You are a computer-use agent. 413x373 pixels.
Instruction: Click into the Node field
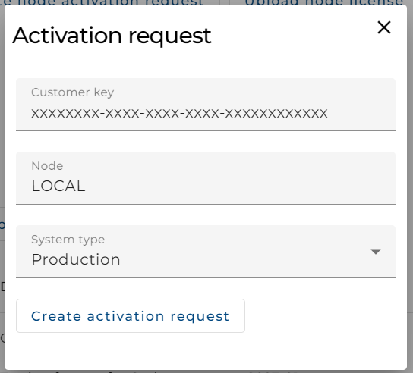[206, 178]
